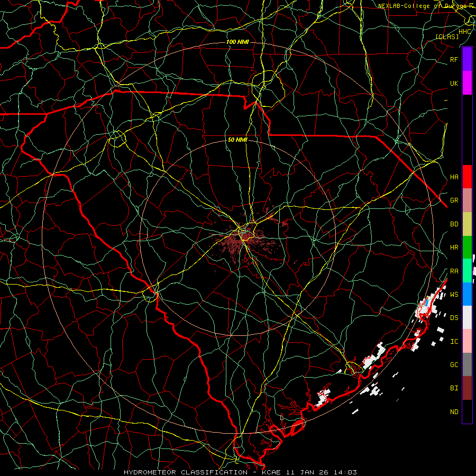
Task: Click the BI legend label
Action: (x=454, y=388)
